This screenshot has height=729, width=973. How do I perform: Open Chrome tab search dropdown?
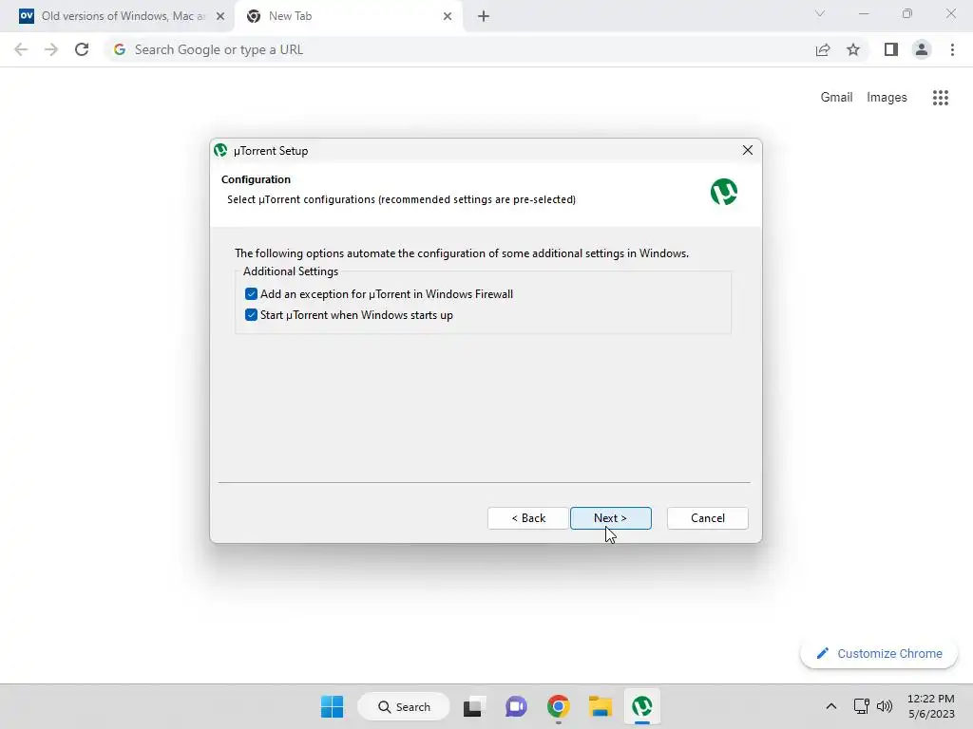(820, 13)
